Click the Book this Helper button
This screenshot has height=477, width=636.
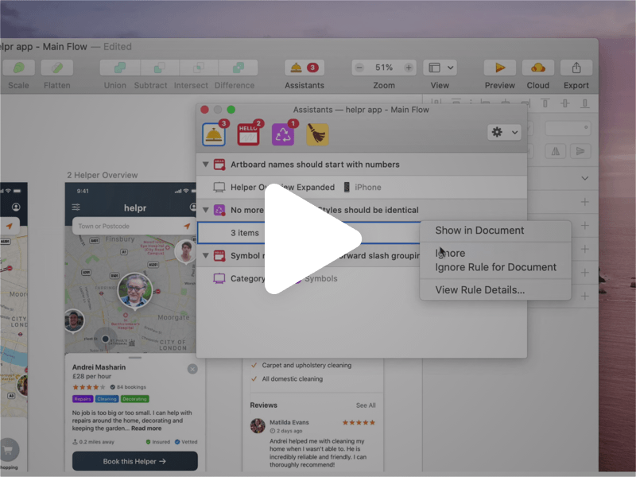click(x=134, y=461)
